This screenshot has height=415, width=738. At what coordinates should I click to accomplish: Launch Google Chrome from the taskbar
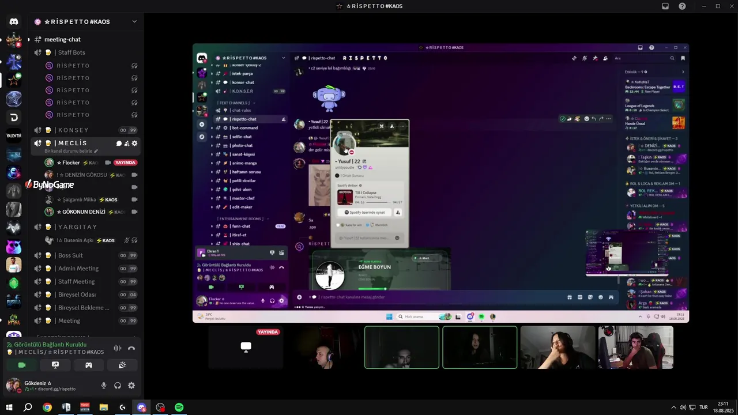(47, 408)
